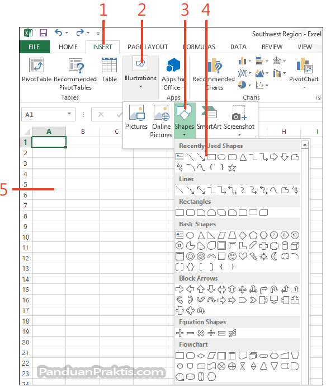Click Recommended PivotTables button
The width and height of the screenshot is (326, 387).
click(75, 74)
